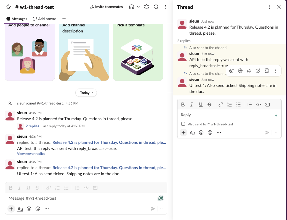Open more actions on API test reply
The width and height of the screenshot is (287, 220).
[276, 71]
